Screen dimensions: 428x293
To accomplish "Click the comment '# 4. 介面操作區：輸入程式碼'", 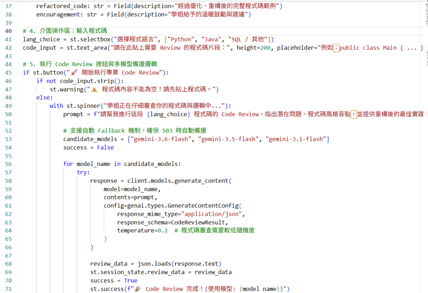I will coord(65,31).
